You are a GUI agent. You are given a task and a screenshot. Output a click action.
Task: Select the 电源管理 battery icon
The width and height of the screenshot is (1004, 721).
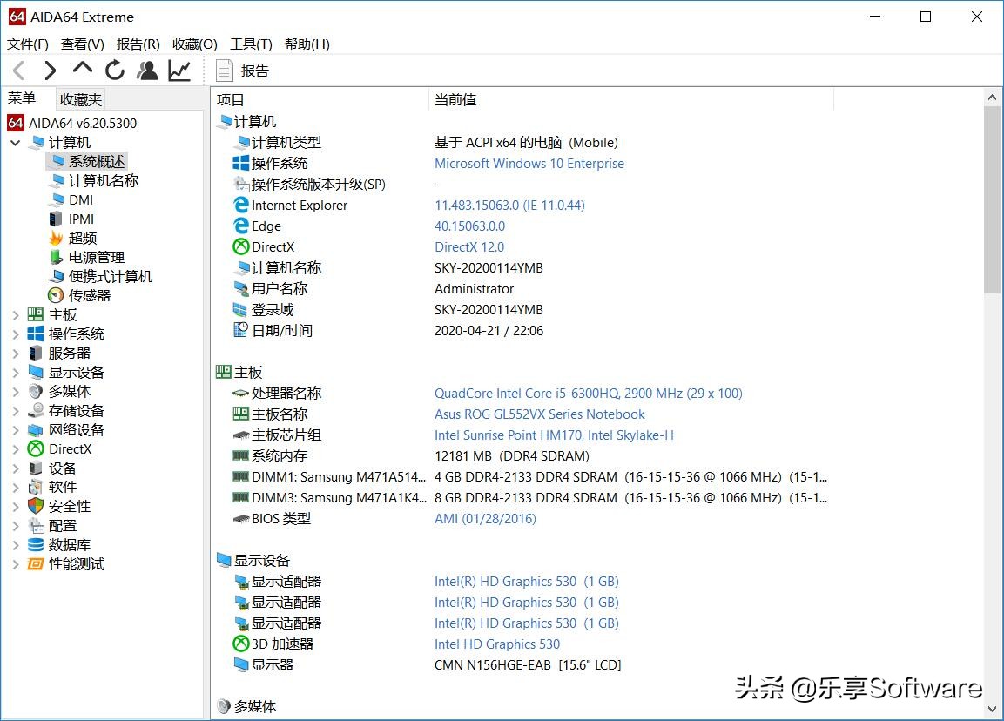coord(54,257)
